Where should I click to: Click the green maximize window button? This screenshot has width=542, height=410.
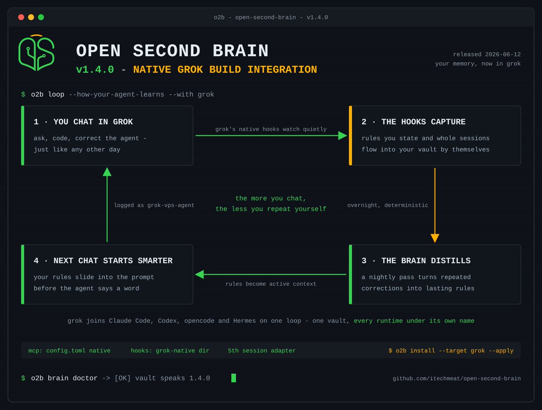[41, 17]
